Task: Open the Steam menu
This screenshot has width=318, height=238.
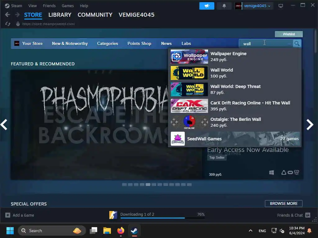Action: [x=16, y=6]
